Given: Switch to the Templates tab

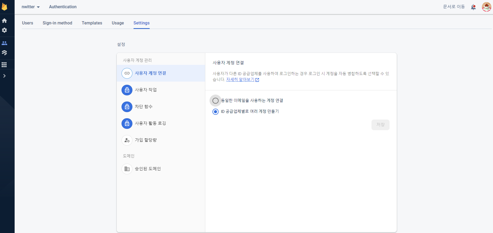Looking at the screenshot, I should point(92,23).
